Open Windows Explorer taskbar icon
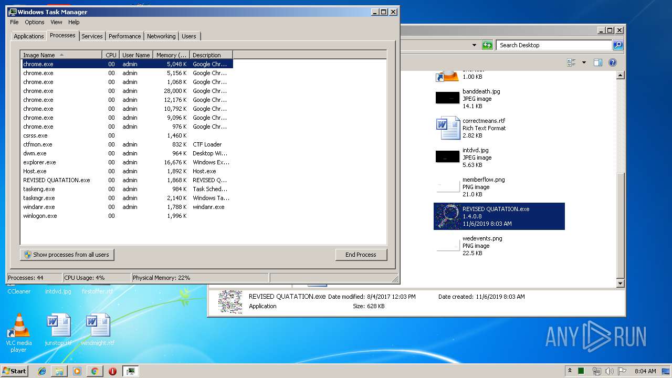672x378 pixels. (x=59, y=371)
